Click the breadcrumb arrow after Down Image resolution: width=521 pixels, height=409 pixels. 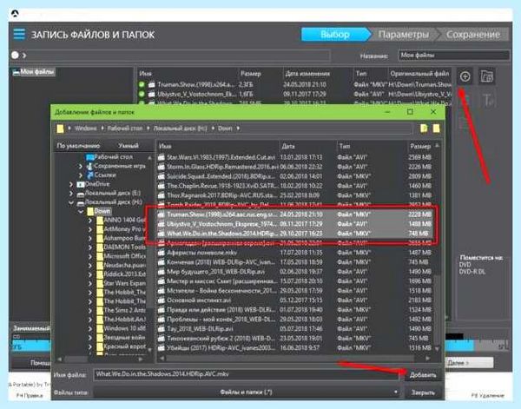tap(238, 129)
